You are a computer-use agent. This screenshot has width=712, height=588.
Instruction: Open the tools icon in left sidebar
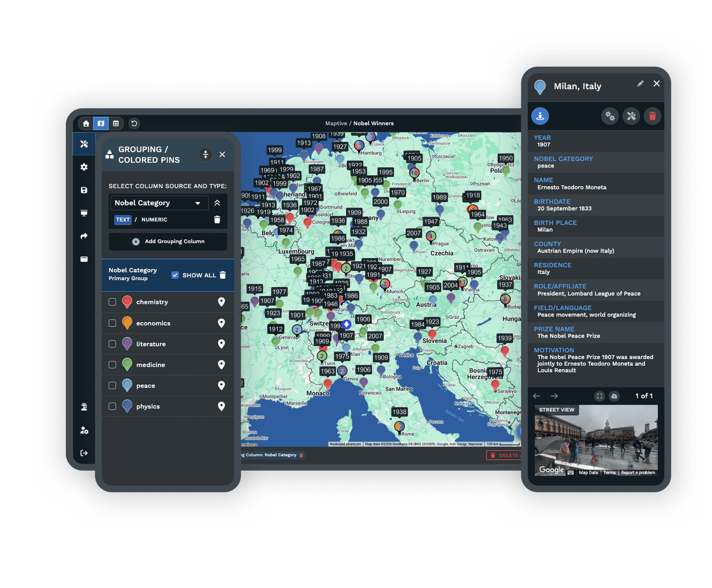[84, 144]
